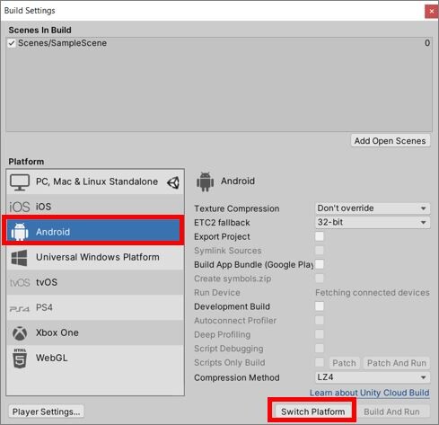Click the Switch Platform button

point(312,412)
